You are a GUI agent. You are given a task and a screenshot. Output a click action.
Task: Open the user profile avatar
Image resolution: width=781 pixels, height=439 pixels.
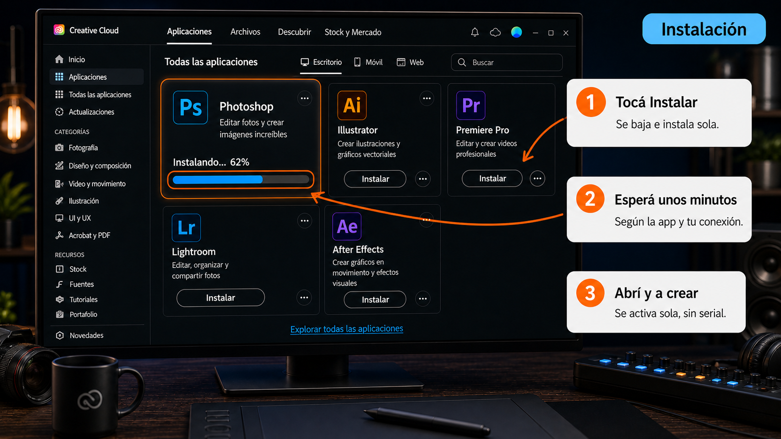[x=516, y=32]
